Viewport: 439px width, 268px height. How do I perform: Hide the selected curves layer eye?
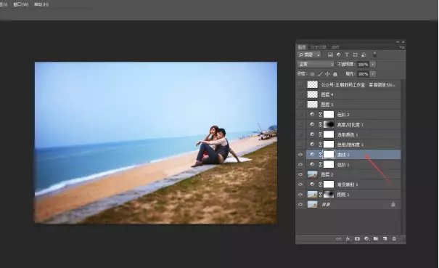pos(300,155)
